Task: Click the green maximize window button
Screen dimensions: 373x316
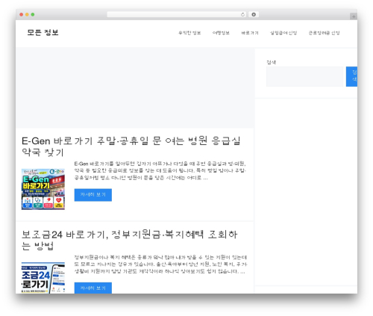Action: pos(33,14)
